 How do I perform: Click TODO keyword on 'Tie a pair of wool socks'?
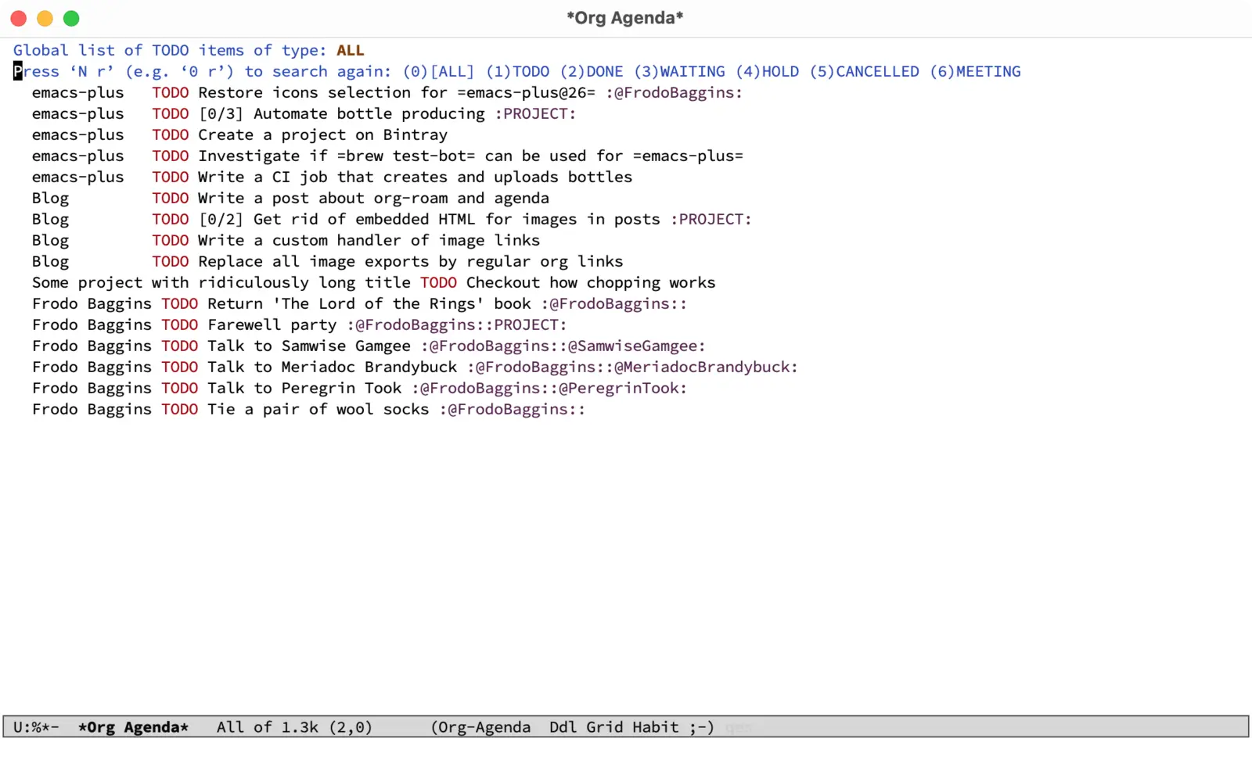(179, 409)
